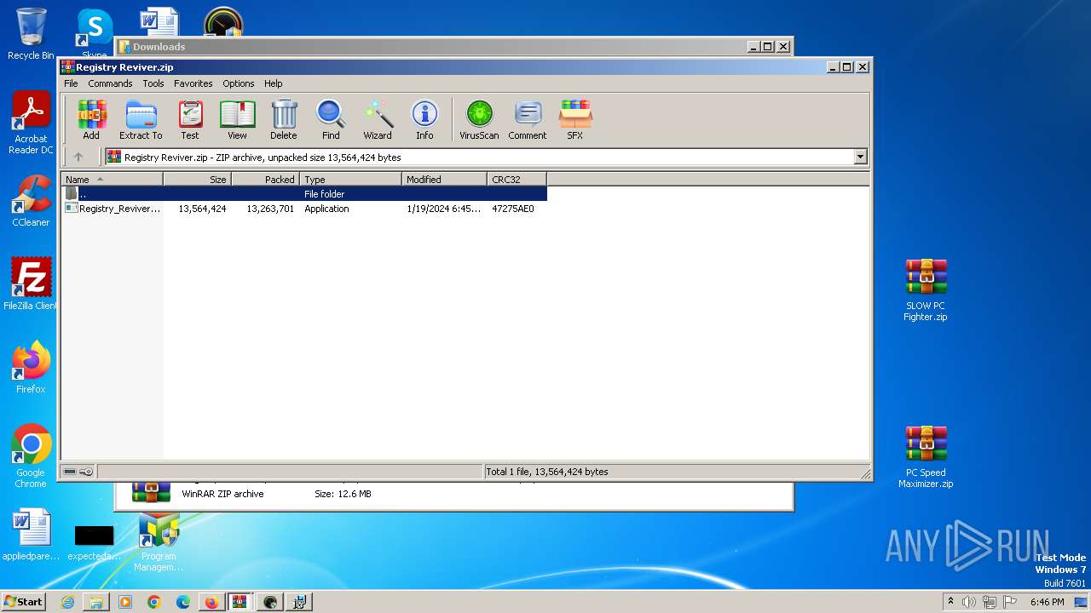1091x613 pixels.
Task: Open the Tools menu
Action: pos(153,83)
